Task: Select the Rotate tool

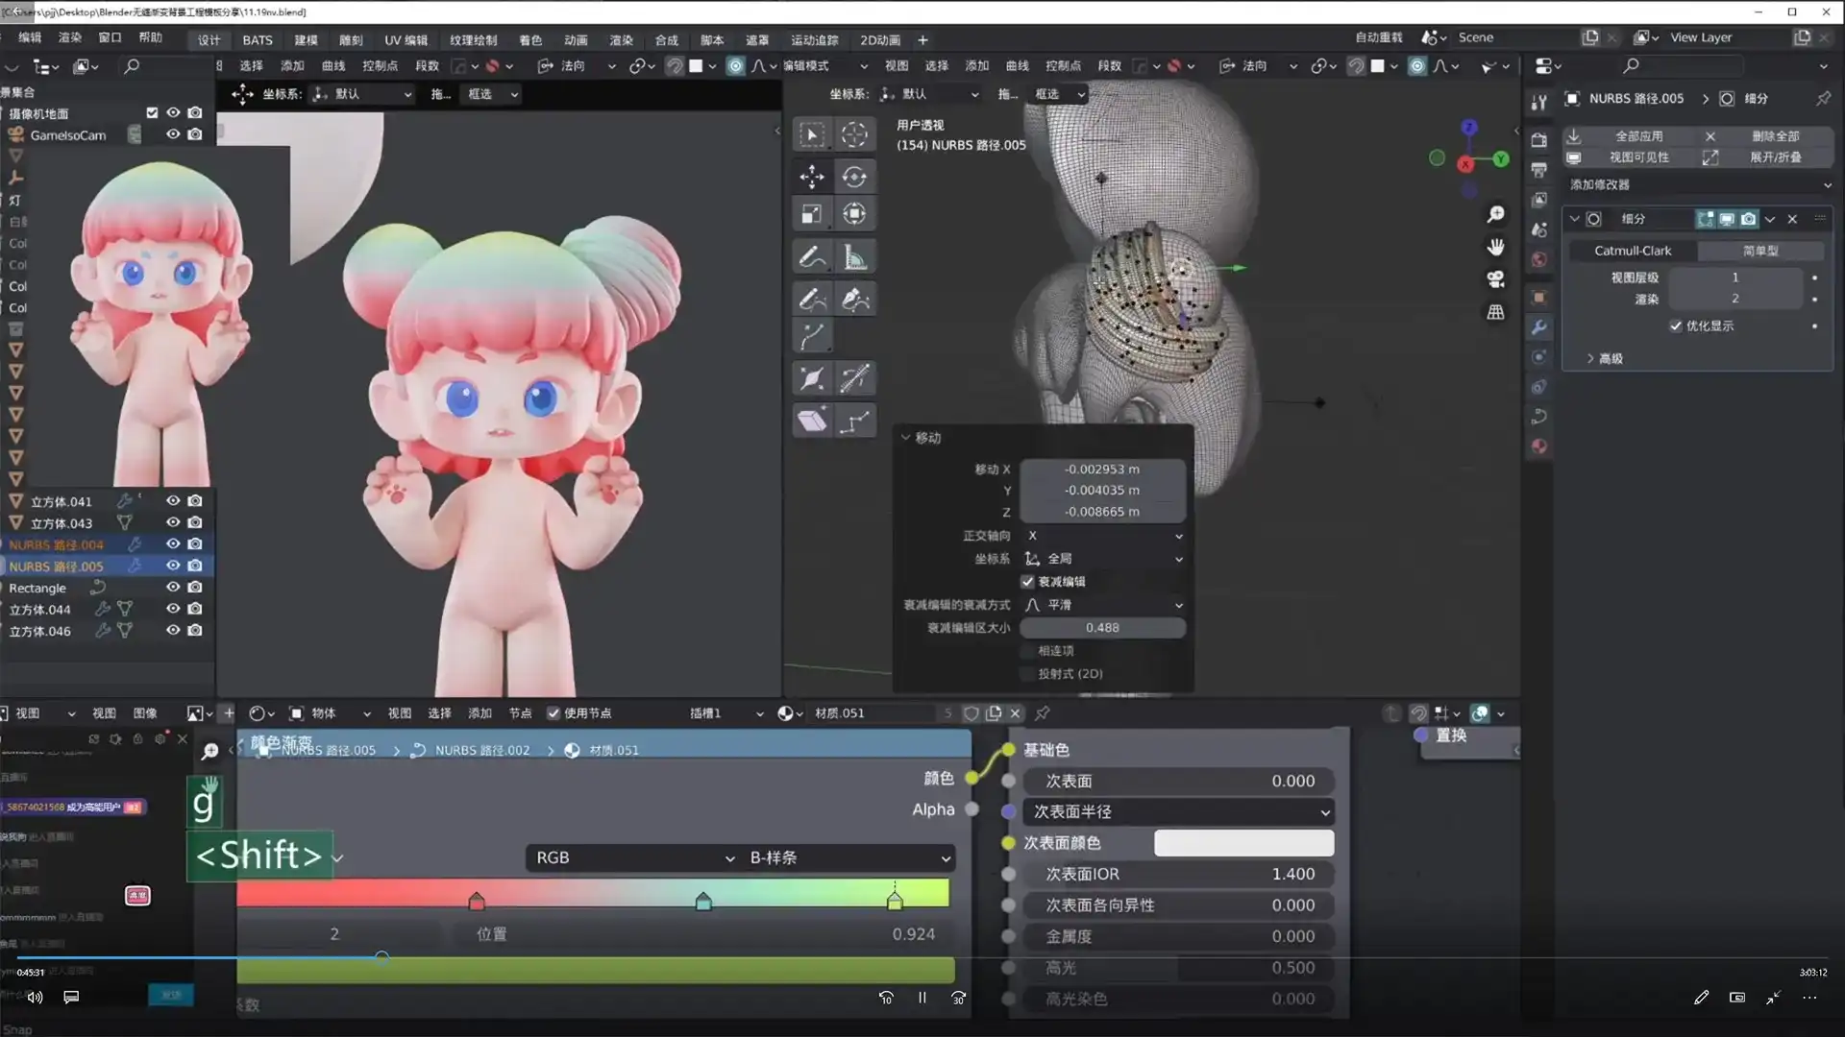Action: [854, 177]
